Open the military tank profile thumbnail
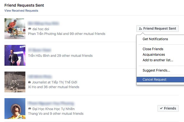184x122 pixels. (x=15, y=82)
